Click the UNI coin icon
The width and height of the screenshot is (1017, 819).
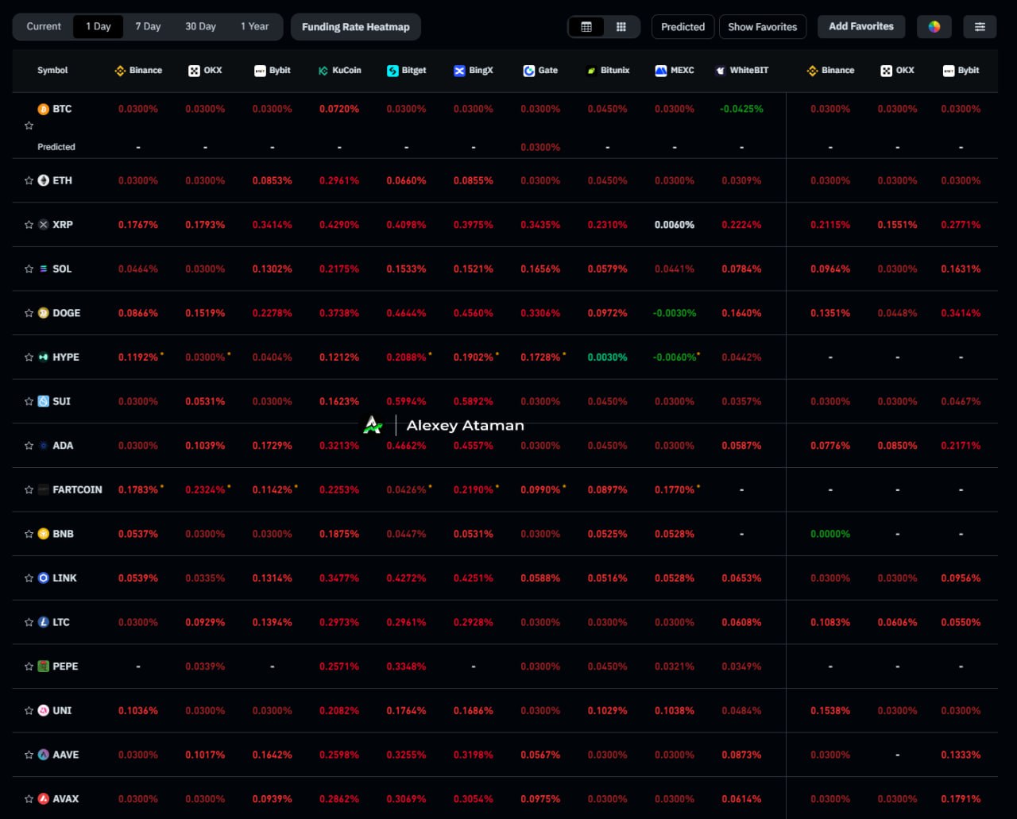[43, 710]
